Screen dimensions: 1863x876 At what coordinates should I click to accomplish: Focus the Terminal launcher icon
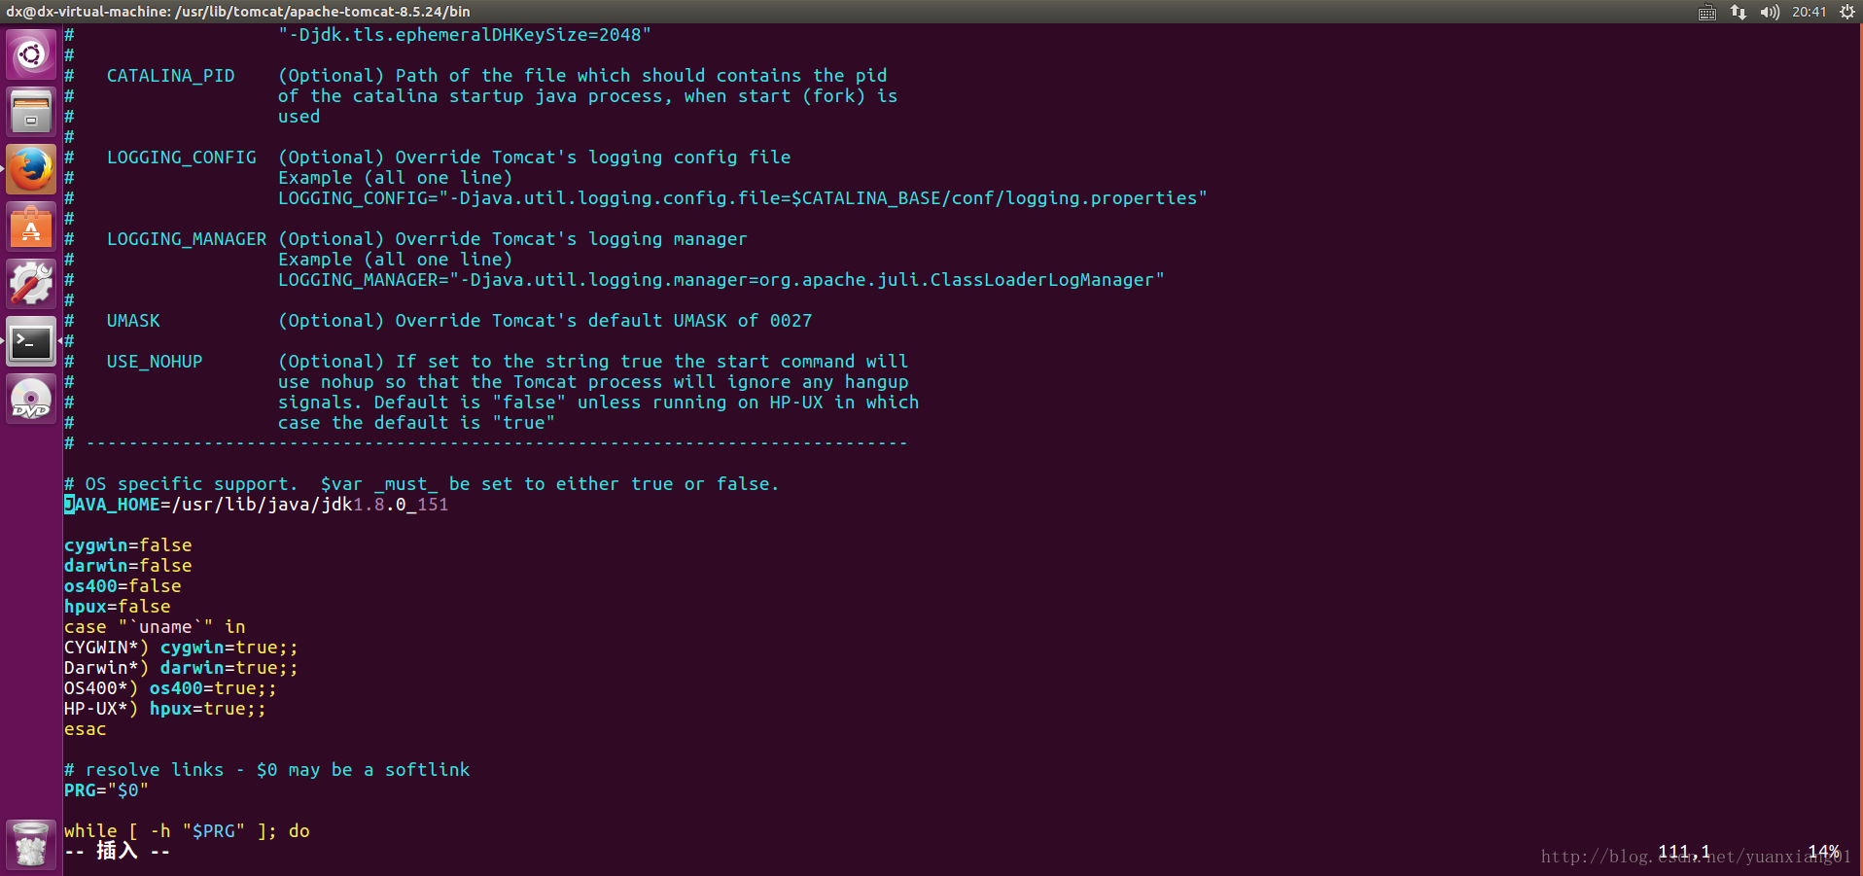(x=31, y=341)
